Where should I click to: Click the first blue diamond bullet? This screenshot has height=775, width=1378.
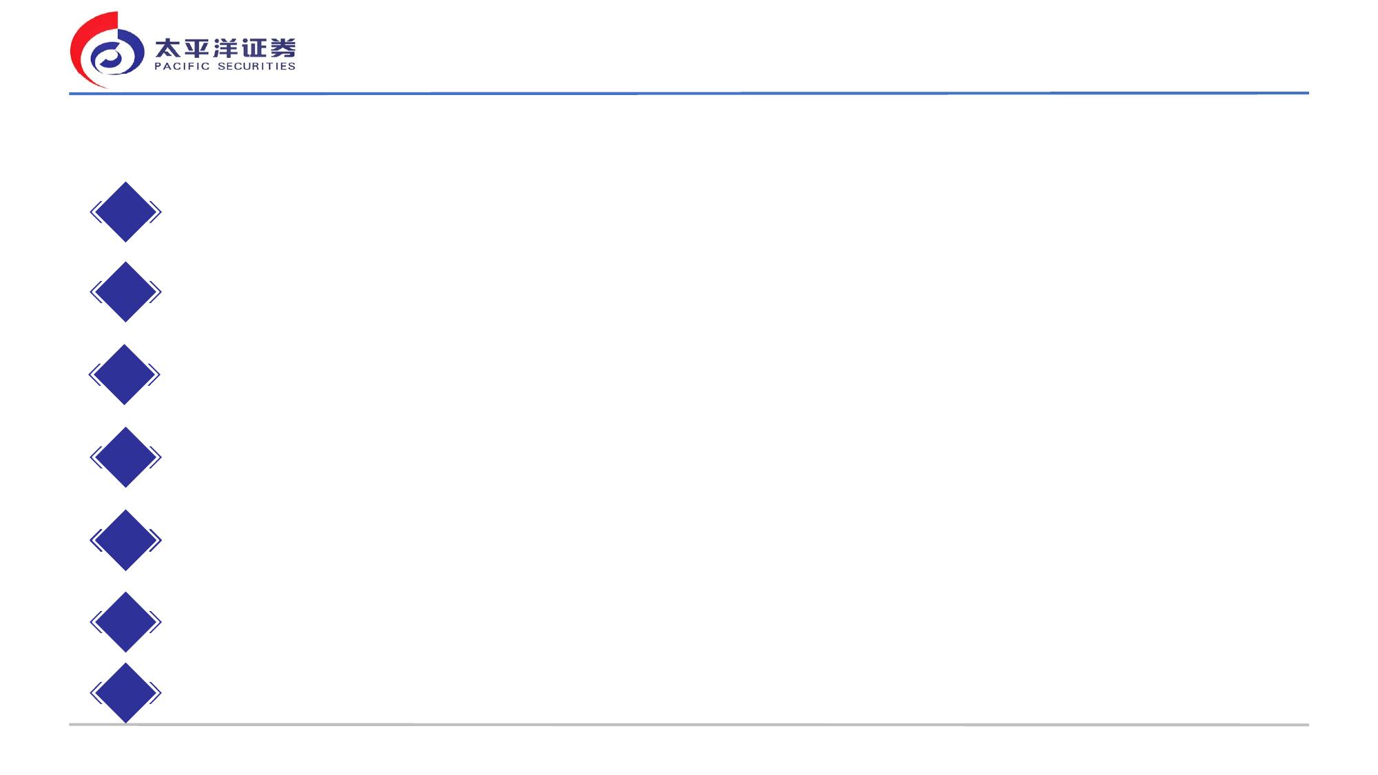125,212
